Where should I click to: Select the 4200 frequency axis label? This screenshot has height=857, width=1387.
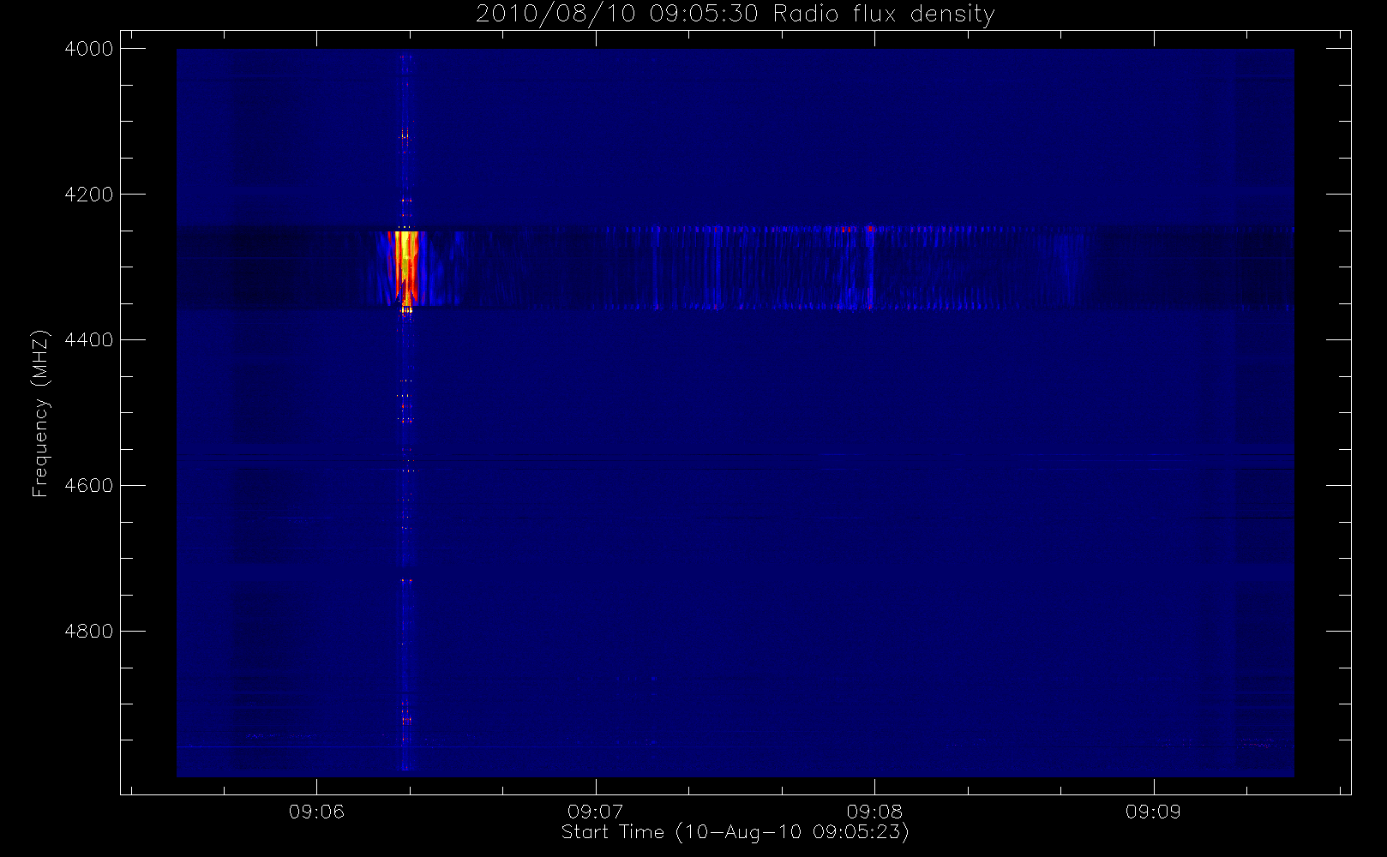tap(89, 195)
